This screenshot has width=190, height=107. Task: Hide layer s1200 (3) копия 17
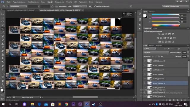pyautogui.click(x=145, y=88)
